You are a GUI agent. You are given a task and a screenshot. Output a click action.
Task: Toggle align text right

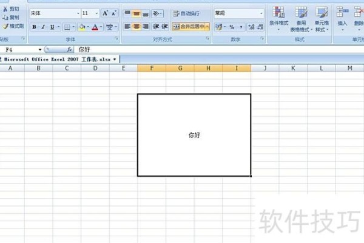tap(146, 27)
